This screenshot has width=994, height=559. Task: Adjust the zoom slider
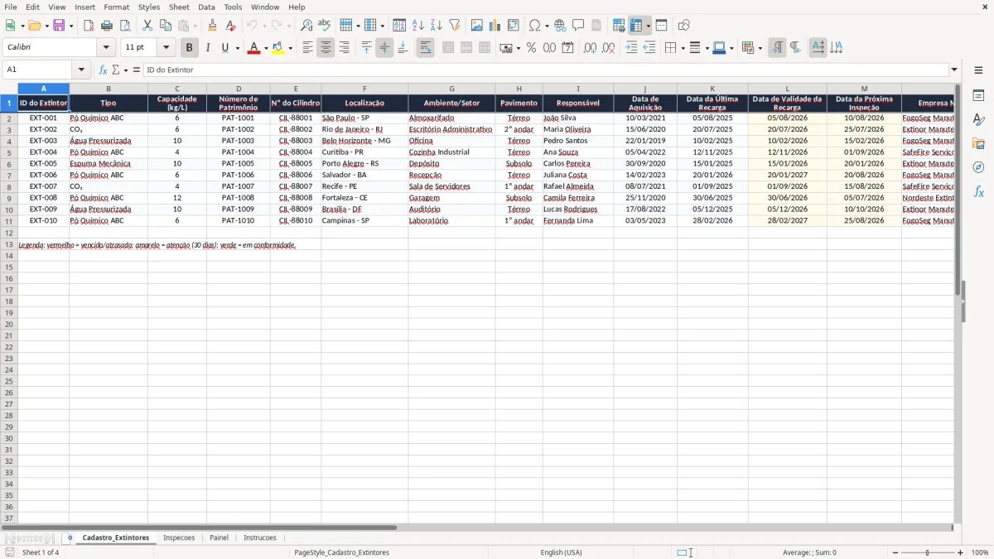928,552
